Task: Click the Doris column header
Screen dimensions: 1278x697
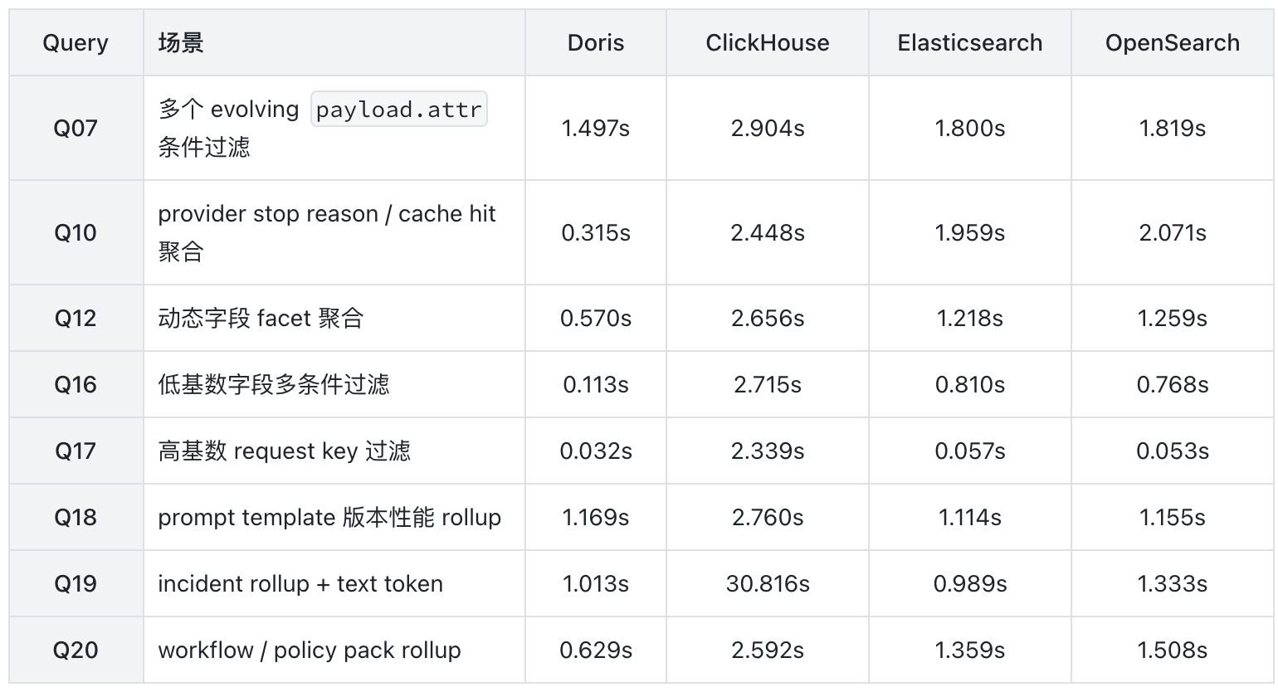Action: pos(596,43)
